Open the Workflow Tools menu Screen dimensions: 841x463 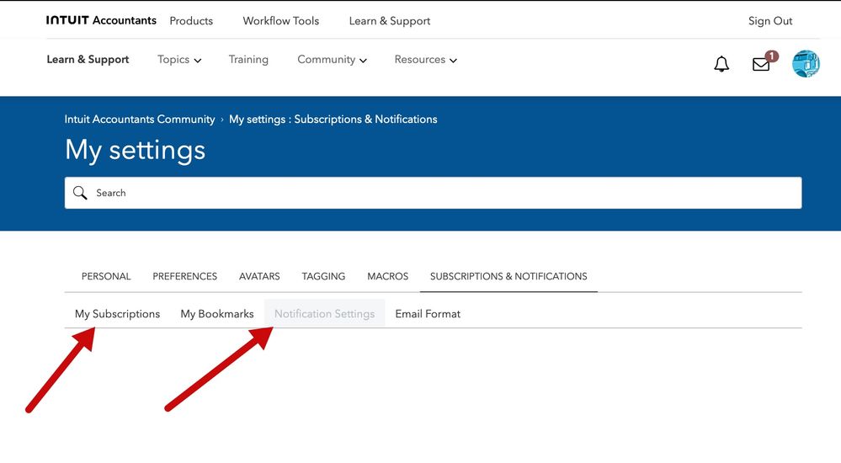coord(281,21)
